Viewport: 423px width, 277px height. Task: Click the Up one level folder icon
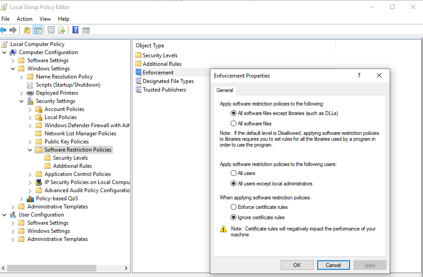point(27,30)
